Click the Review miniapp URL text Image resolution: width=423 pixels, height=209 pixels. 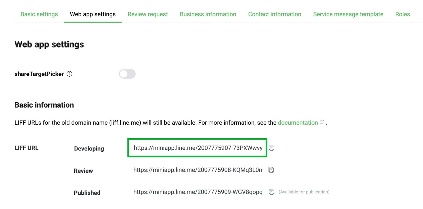[197, 170]
